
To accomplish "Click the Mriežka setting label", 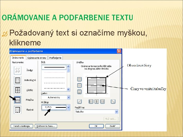I will click(x=30, y=100).
